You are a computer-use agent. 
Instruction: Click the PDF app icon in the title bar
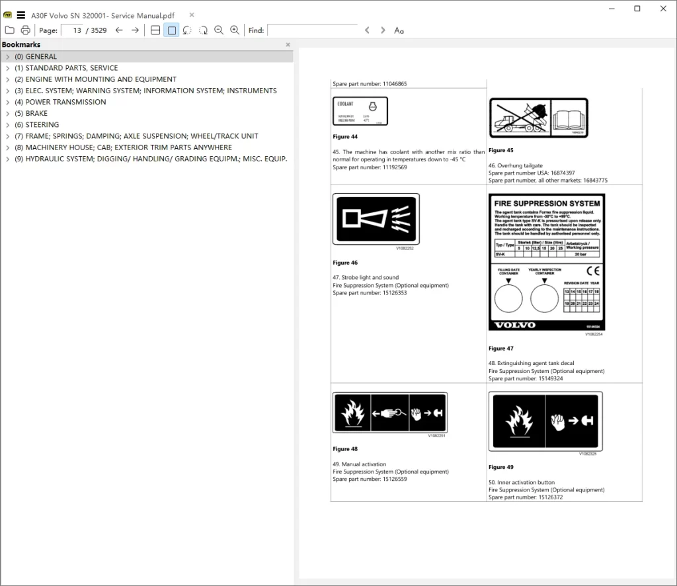pos(7,15)
